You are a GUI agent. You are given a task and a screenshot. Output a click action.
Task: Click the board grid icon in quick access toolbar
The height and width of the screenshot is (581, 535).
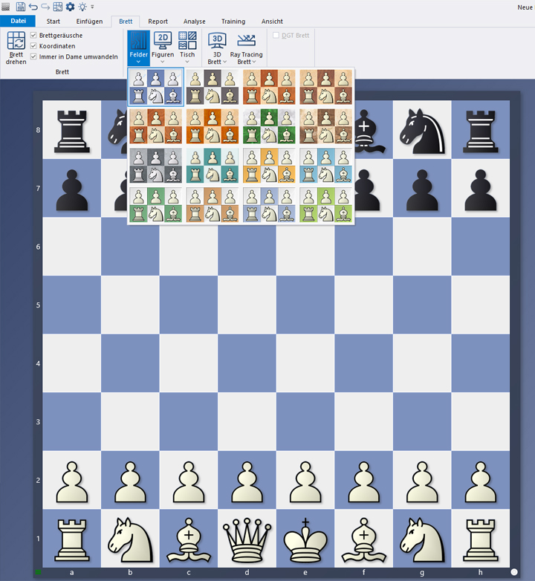[57, 7]
